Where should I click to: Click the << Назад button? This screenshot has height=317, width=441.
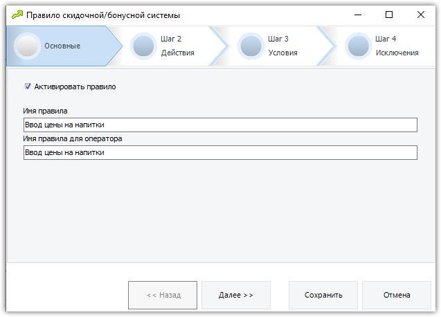click(x=163, y=295)
